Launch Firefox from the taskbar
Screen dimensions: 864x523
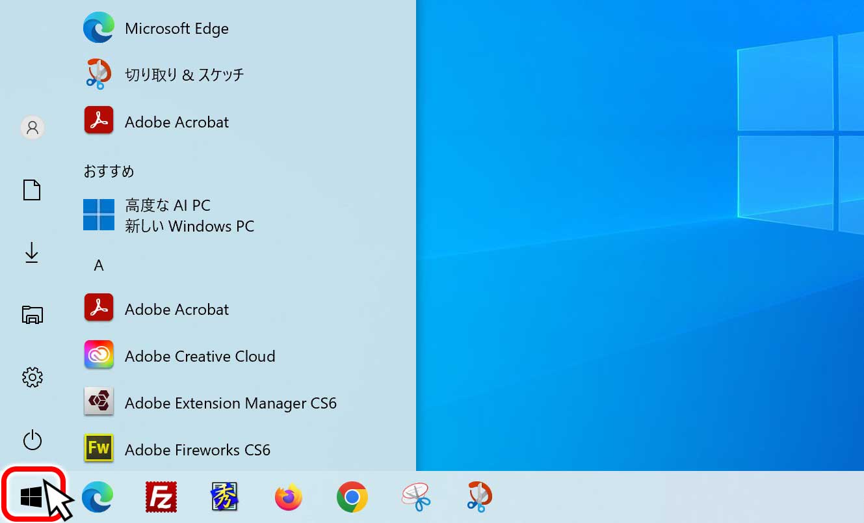(289, 498)
